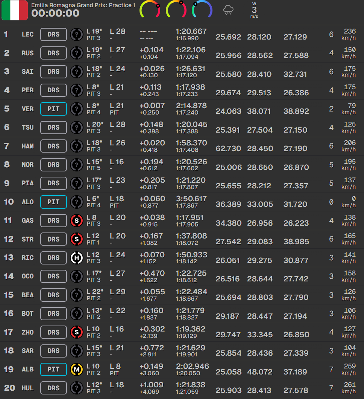Click RUS's unknown tyre icon
Viewport: 364px width, 399px height.
coord(77,53)
